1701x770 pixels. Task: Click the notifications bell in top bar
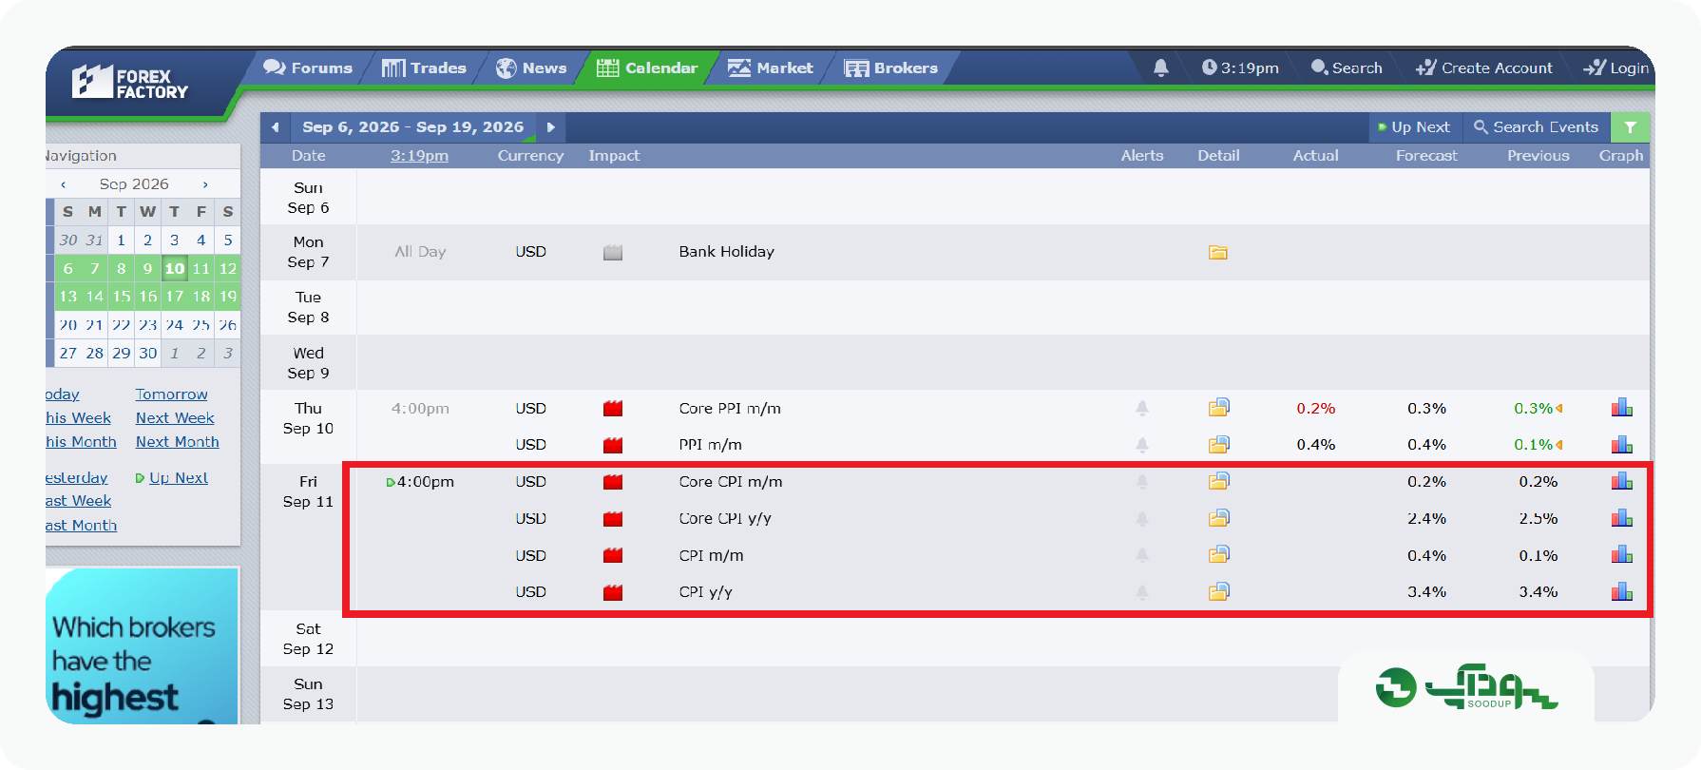[1160, 67]
